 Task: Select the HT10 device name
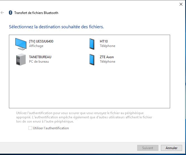coord(104,41)
